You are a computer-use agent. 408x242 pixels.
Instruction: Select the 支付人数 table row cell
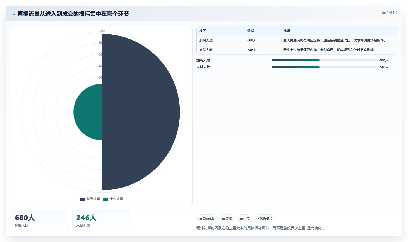[206, 50]
